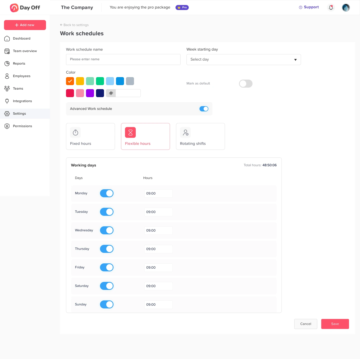Click the Select day dropdown arrow

[295, 60]
